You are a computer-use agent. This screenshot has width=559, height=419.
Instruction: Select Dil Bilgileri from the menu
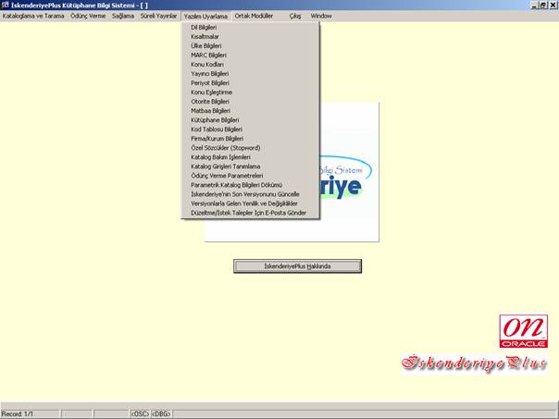coord(250,28)
